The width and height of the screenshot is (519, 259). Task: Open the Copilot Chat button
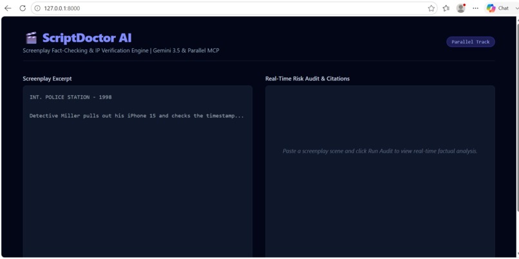(498, 8)
